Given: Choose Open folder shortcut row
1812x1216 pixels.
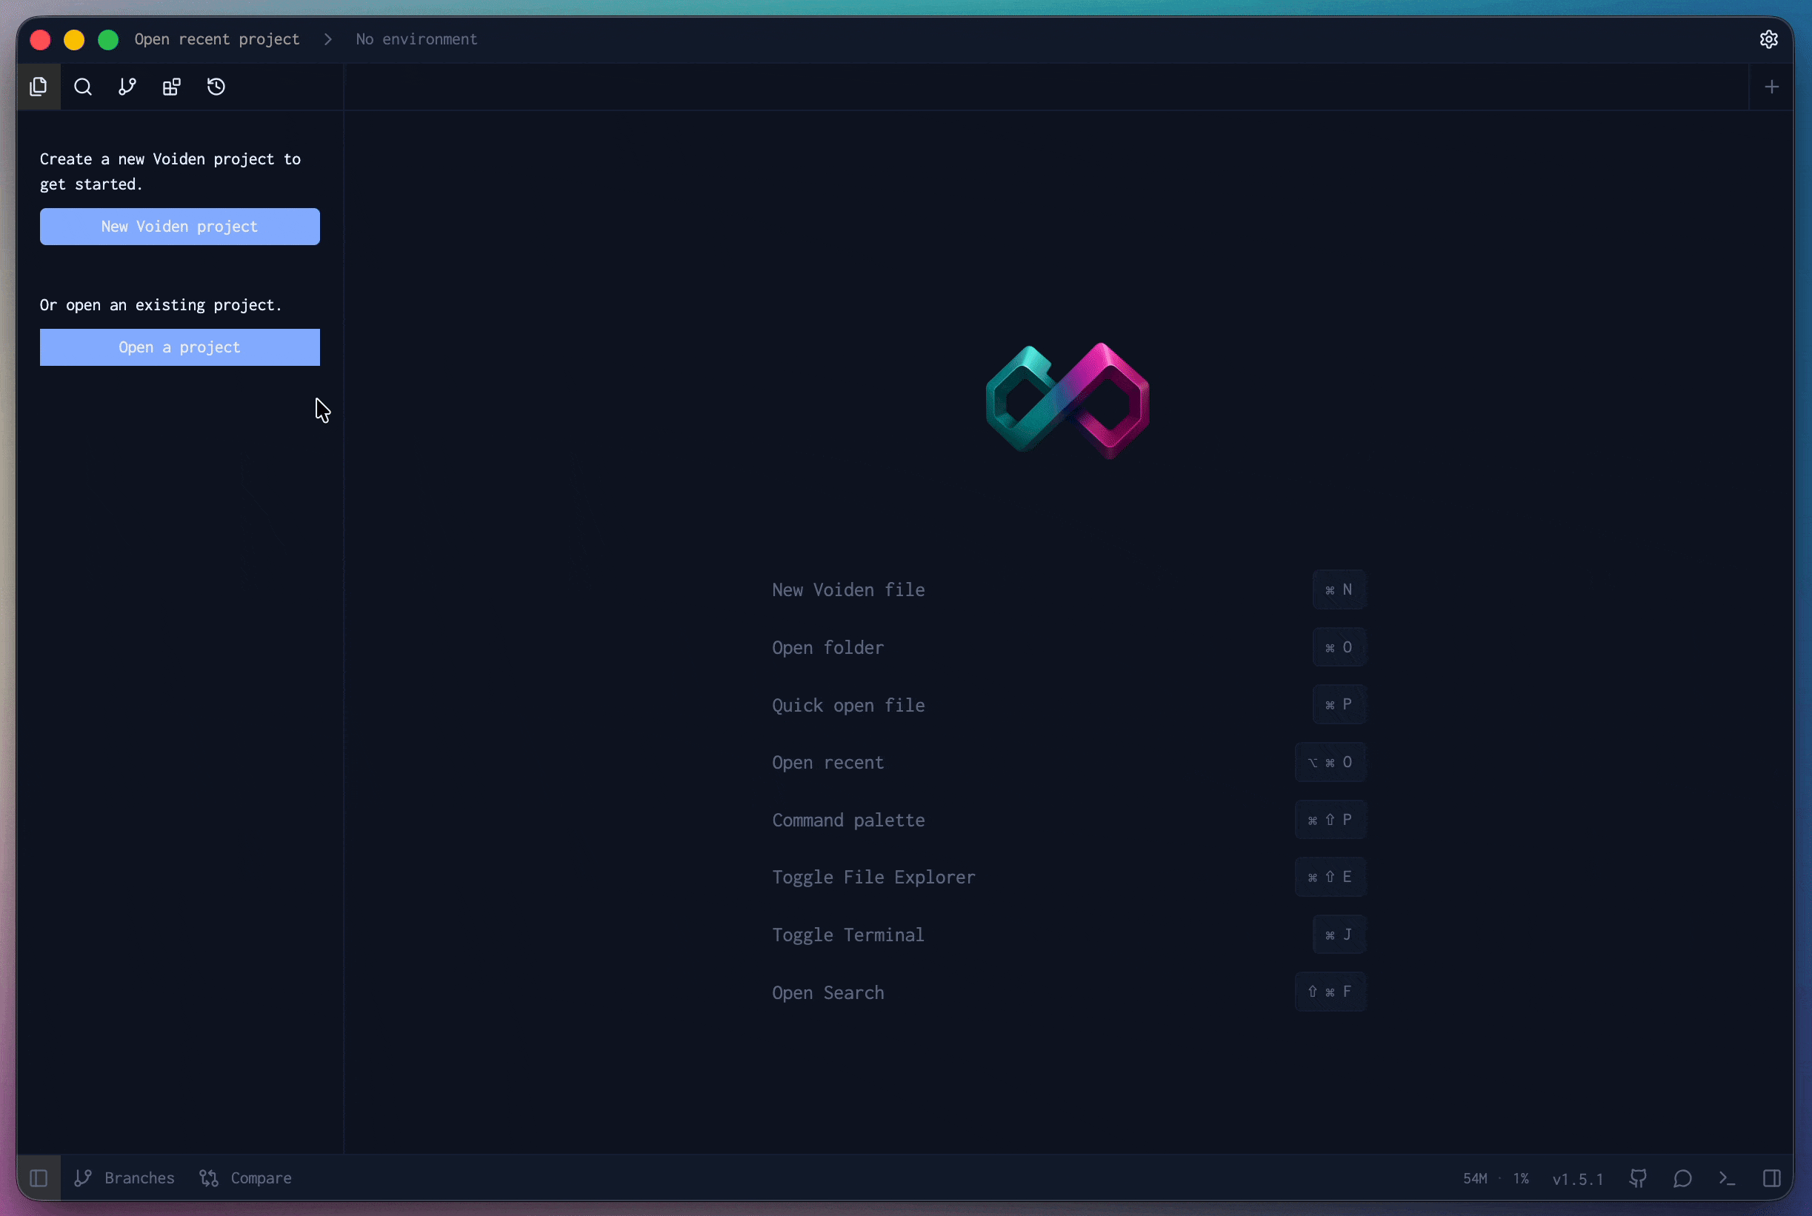Looking at the screenshot, I should 1068,647.
